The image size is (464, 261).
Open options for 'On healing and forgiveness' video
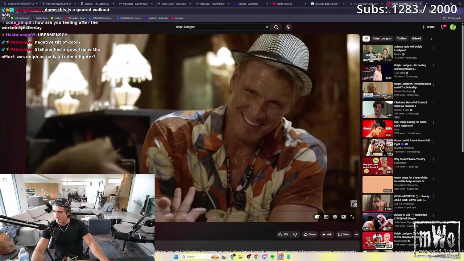pyautogui.click(x=434, y=66)
